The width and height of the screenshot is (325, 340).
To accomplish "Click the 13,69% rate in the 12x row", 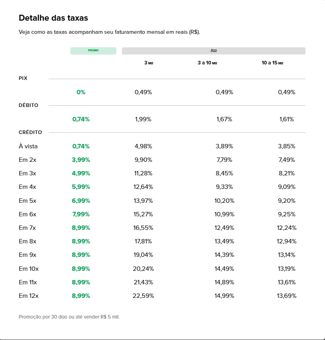I will point(286,296).
